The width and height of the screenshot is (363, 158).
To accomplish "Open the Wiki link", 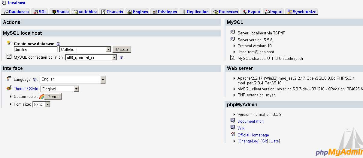I will [241, 128].
